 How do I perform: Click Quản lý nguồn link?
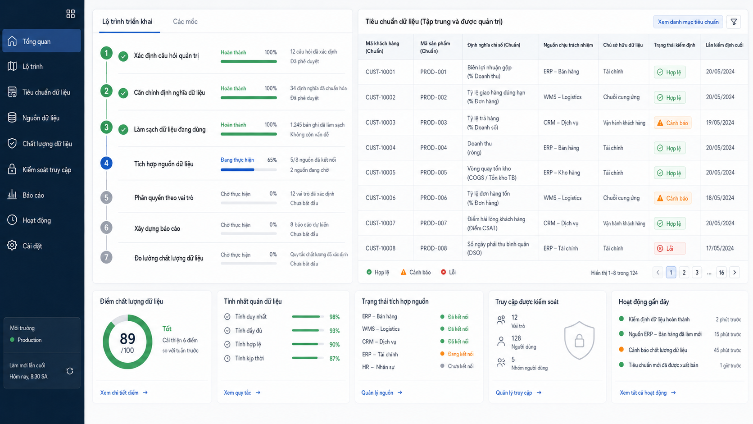click(x=382, y=392)
